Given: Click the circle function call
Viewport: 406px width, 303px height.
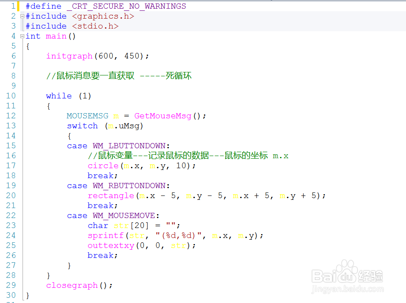Looking at the screenshot, I should click(103, 166).
